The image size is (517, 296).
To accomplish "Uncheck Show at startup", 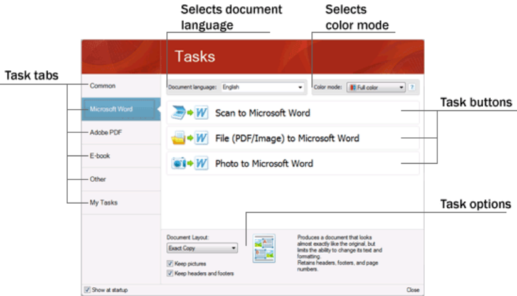I will click(87, 290).
